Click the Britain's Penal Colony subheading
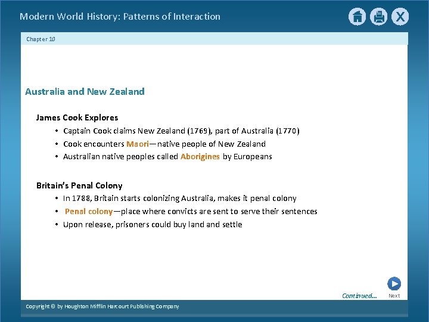The width and height of the screenshot is (429, 322). (x=79, y=185)
